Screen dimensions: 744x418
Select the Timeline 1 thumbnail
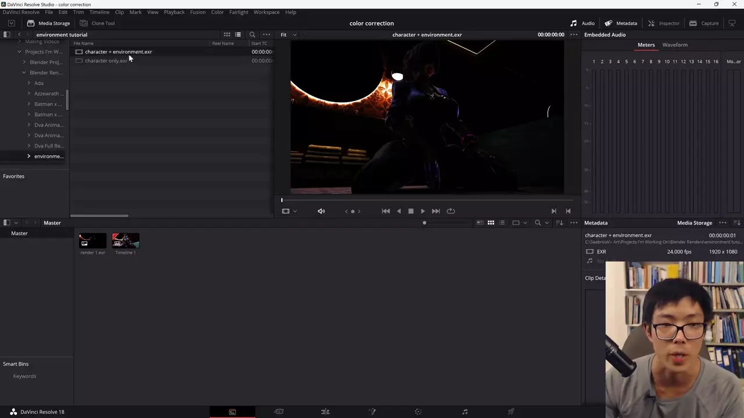click(126, 241)
